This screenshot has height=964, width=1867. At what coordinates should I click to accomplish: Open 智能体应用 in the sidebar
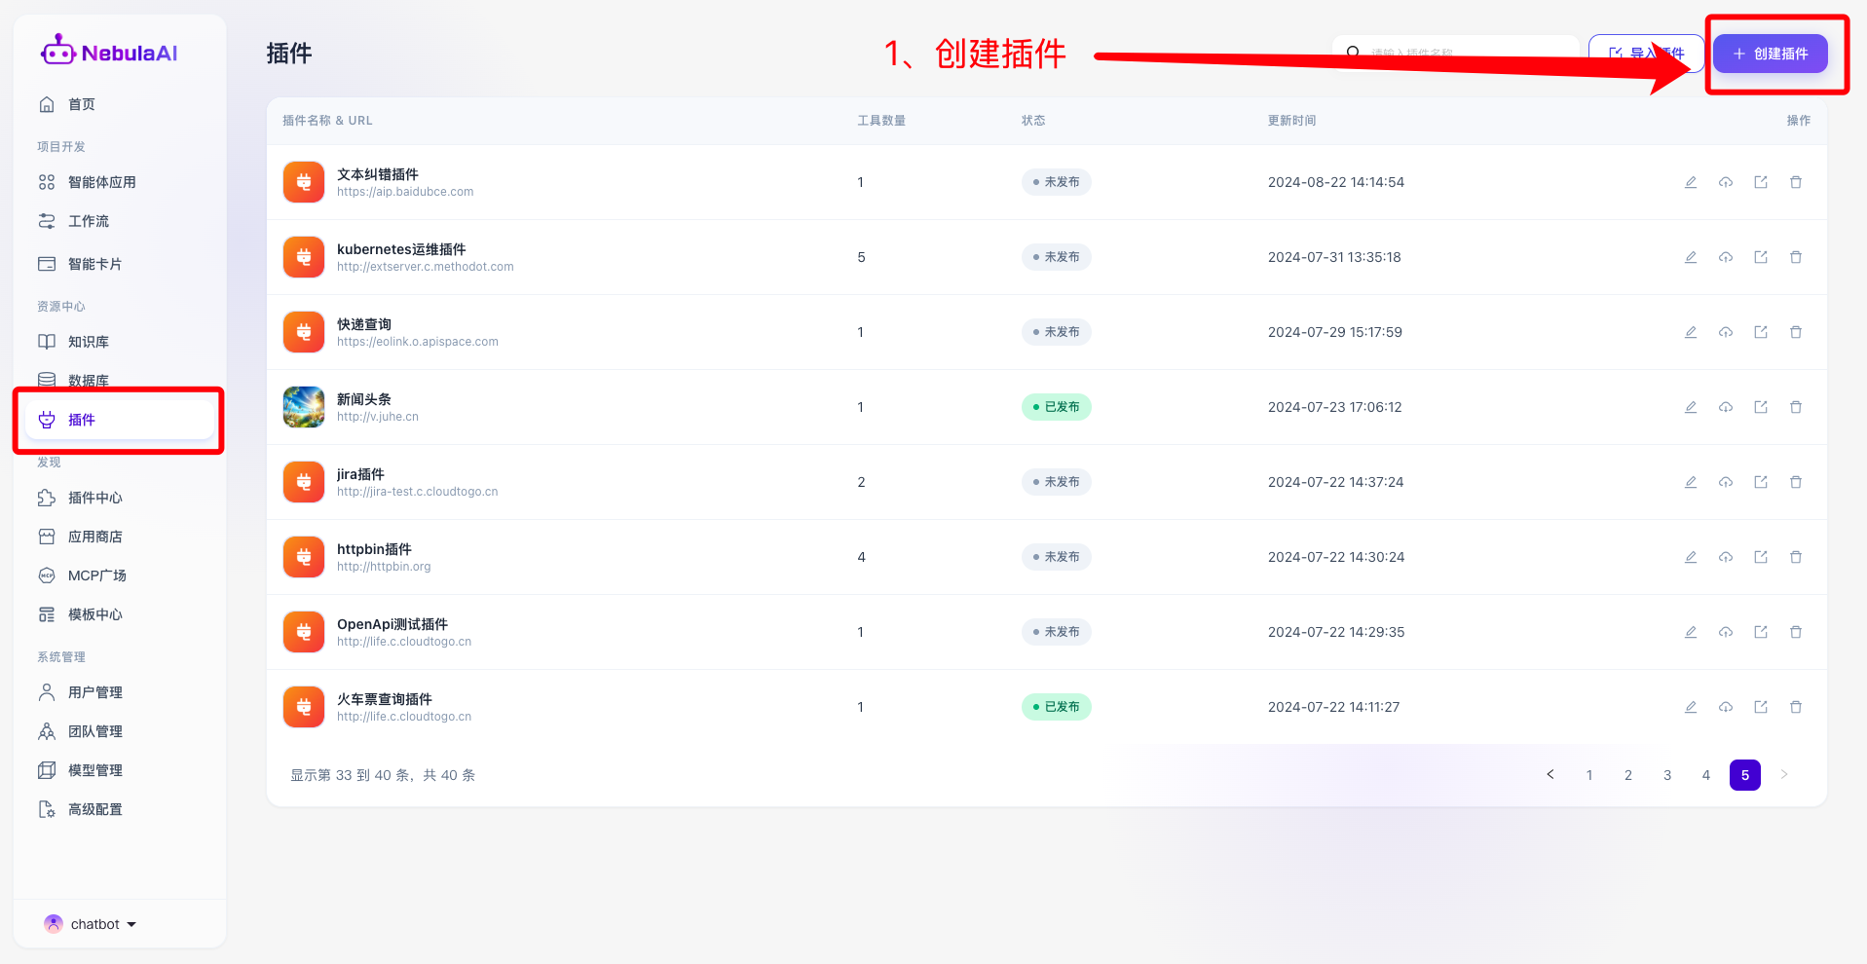pos(101,182)
